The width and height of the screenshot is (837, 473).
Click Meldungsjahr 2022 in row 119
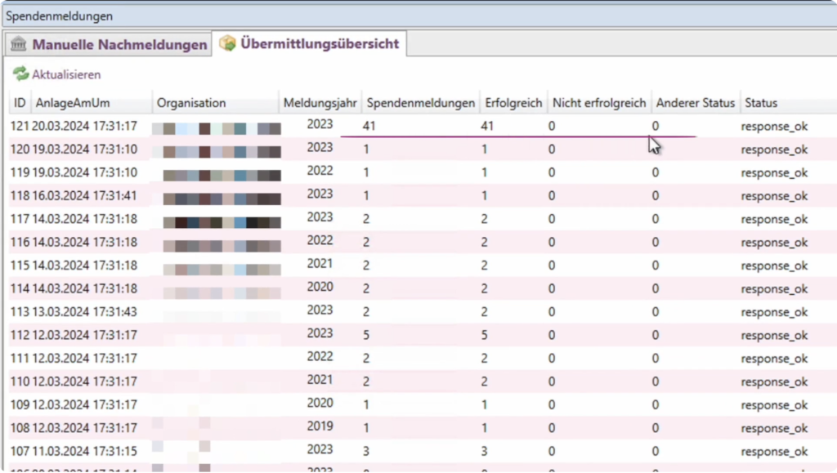point(320,171)
